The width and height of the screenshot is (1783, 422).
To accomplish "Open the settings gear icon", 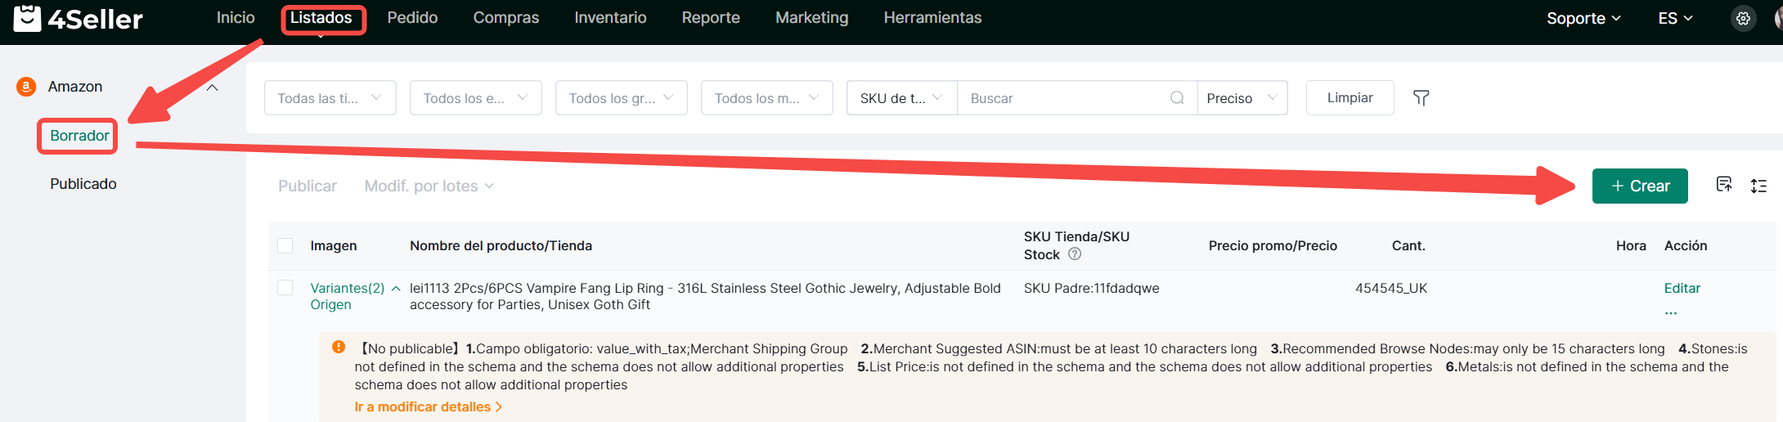I will pyautogui.click(x=1743, y=18).
